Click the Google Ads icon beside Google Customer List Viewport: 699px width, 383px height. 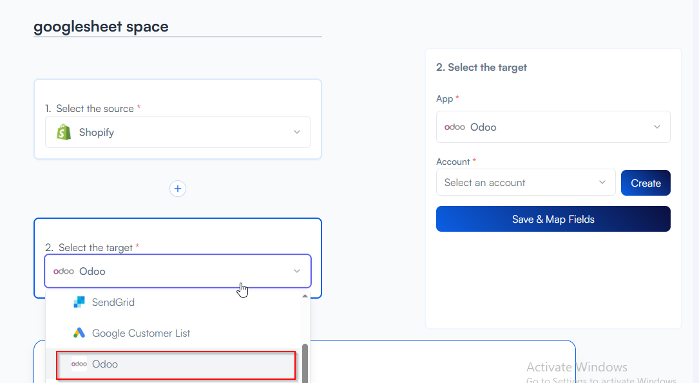[79, 333]
